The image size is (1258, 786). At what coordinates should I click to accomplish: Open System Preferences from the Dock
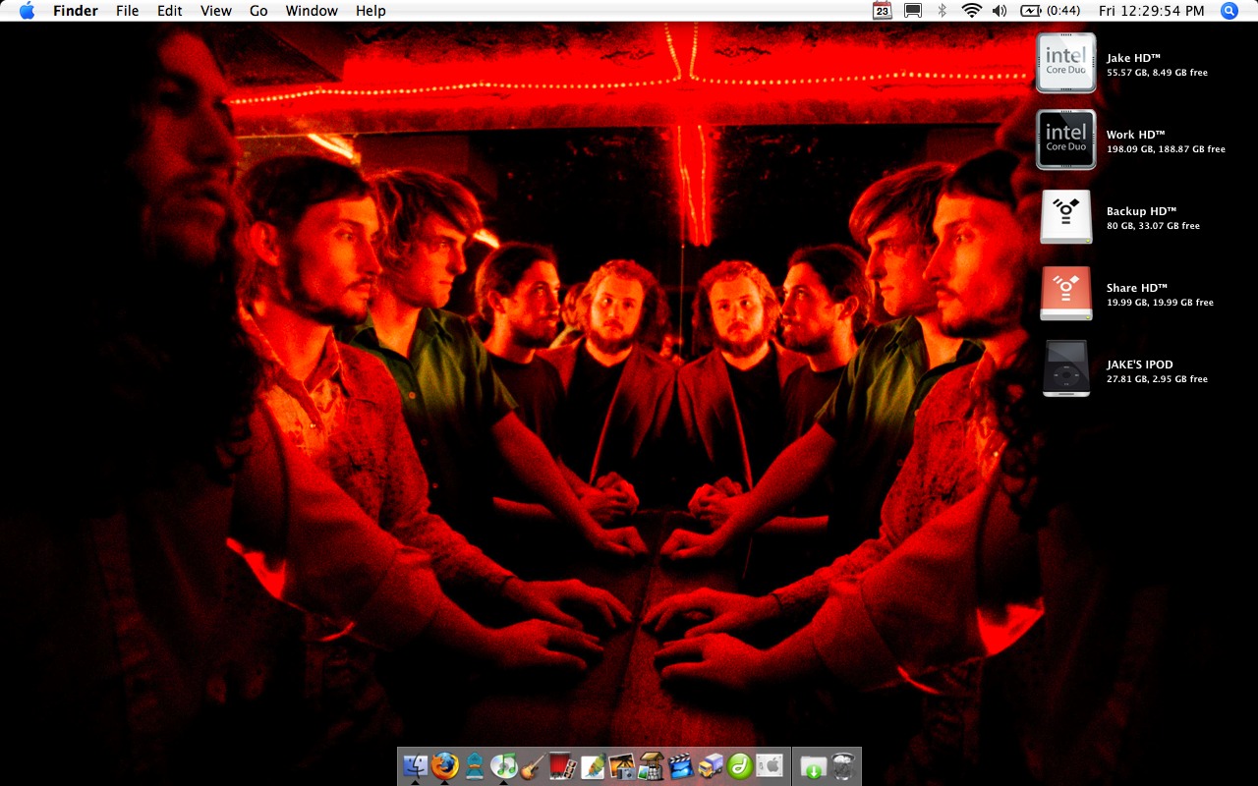[770, 765]
